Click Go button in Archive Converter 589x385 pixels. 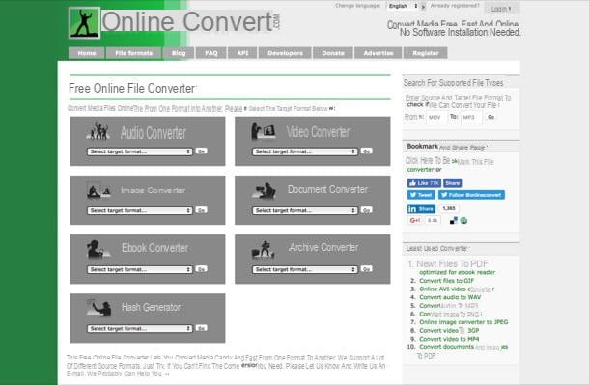[367, 269]
